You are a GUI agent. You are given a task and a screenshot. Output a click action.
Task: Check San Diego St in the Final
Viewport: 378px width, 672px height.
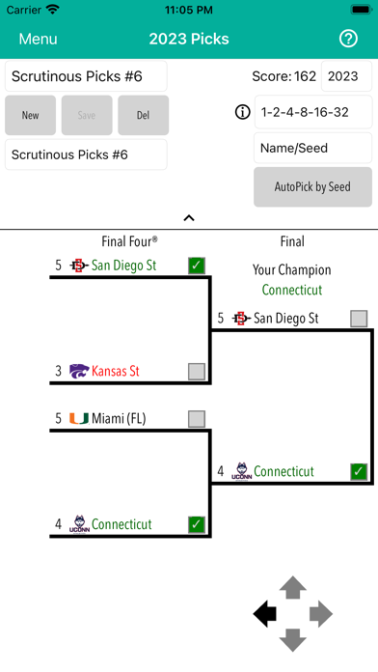tap(359, 319)
